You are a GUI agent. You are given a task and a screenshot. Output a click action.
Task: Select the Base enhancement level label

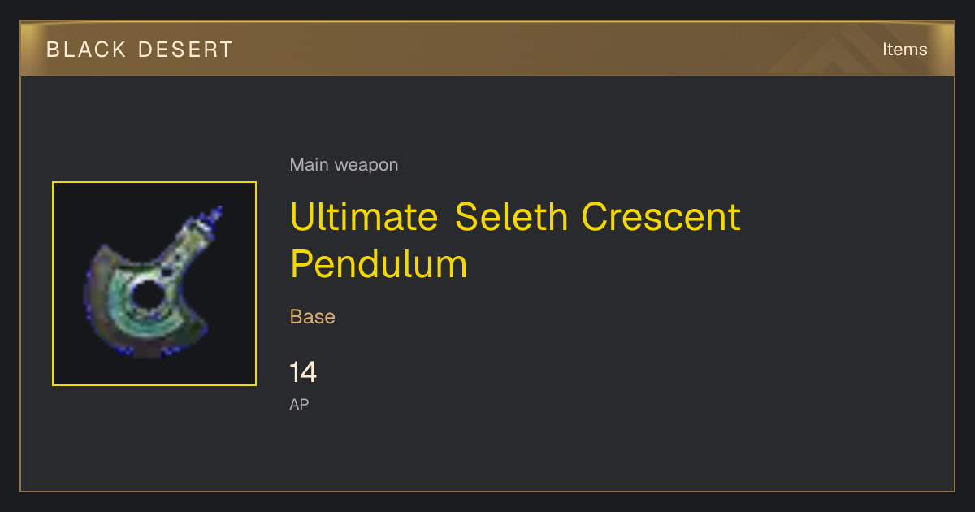313,317
